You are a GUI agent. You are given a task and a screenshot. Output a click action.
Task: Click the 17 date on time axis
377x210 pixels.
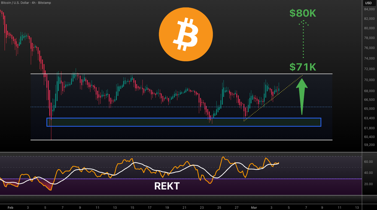(x=150, y=208)
